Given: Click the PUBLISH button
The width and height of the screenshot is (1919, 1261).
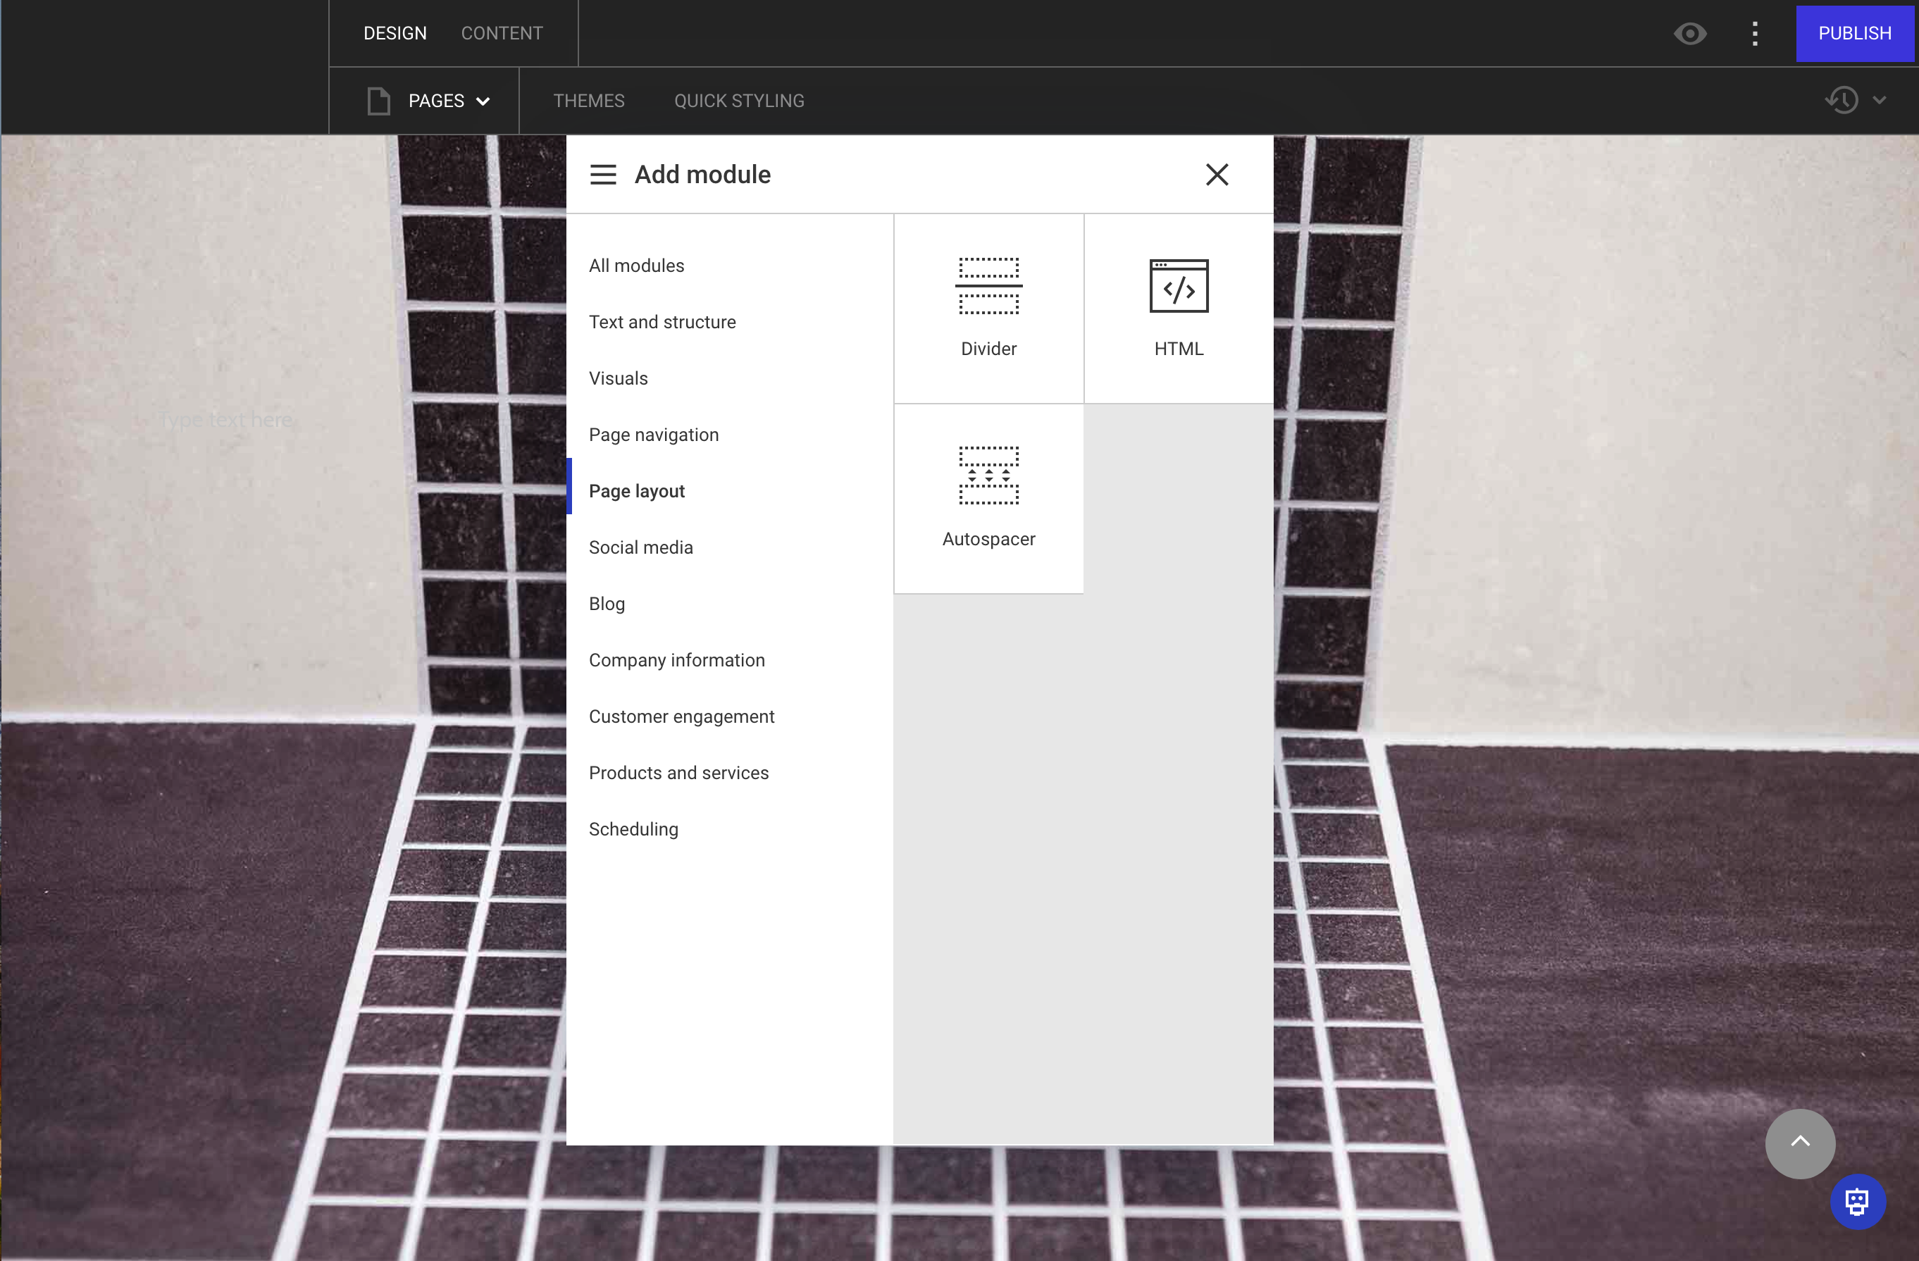Looking at the screenshot, I should tap(1856, 33).
